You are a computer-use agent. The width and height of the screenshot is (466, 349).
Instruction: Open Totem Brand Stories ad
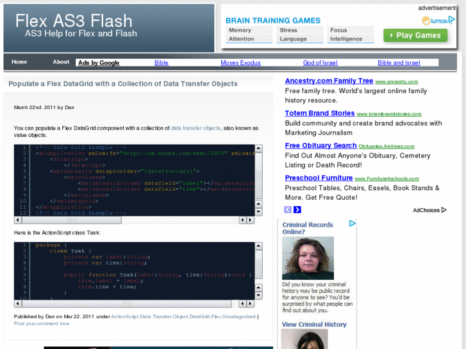320,113
